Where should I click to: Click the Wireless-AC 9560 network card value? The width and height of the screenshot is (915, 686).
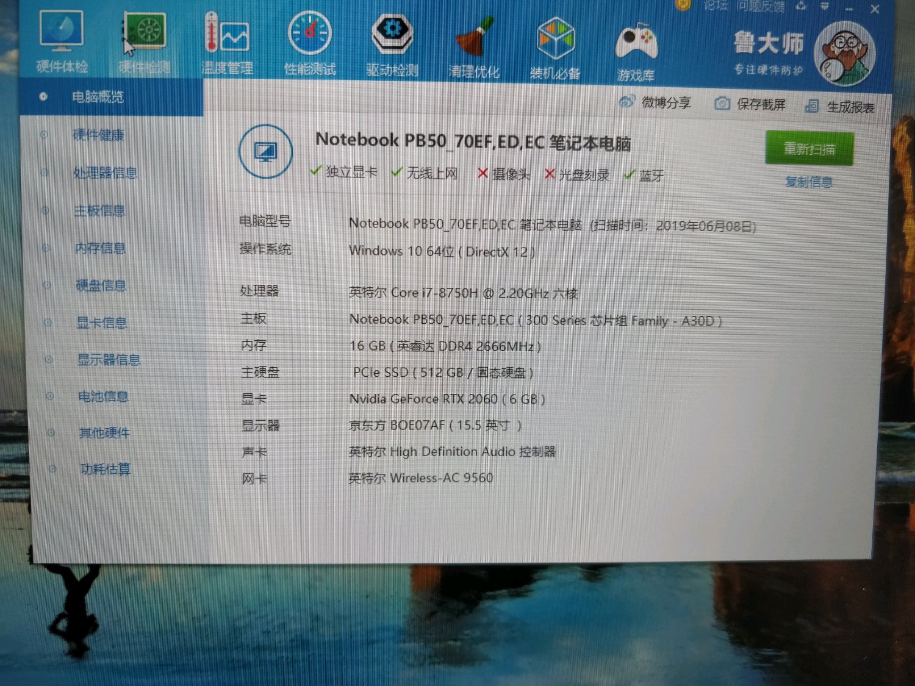pos(421,478)
